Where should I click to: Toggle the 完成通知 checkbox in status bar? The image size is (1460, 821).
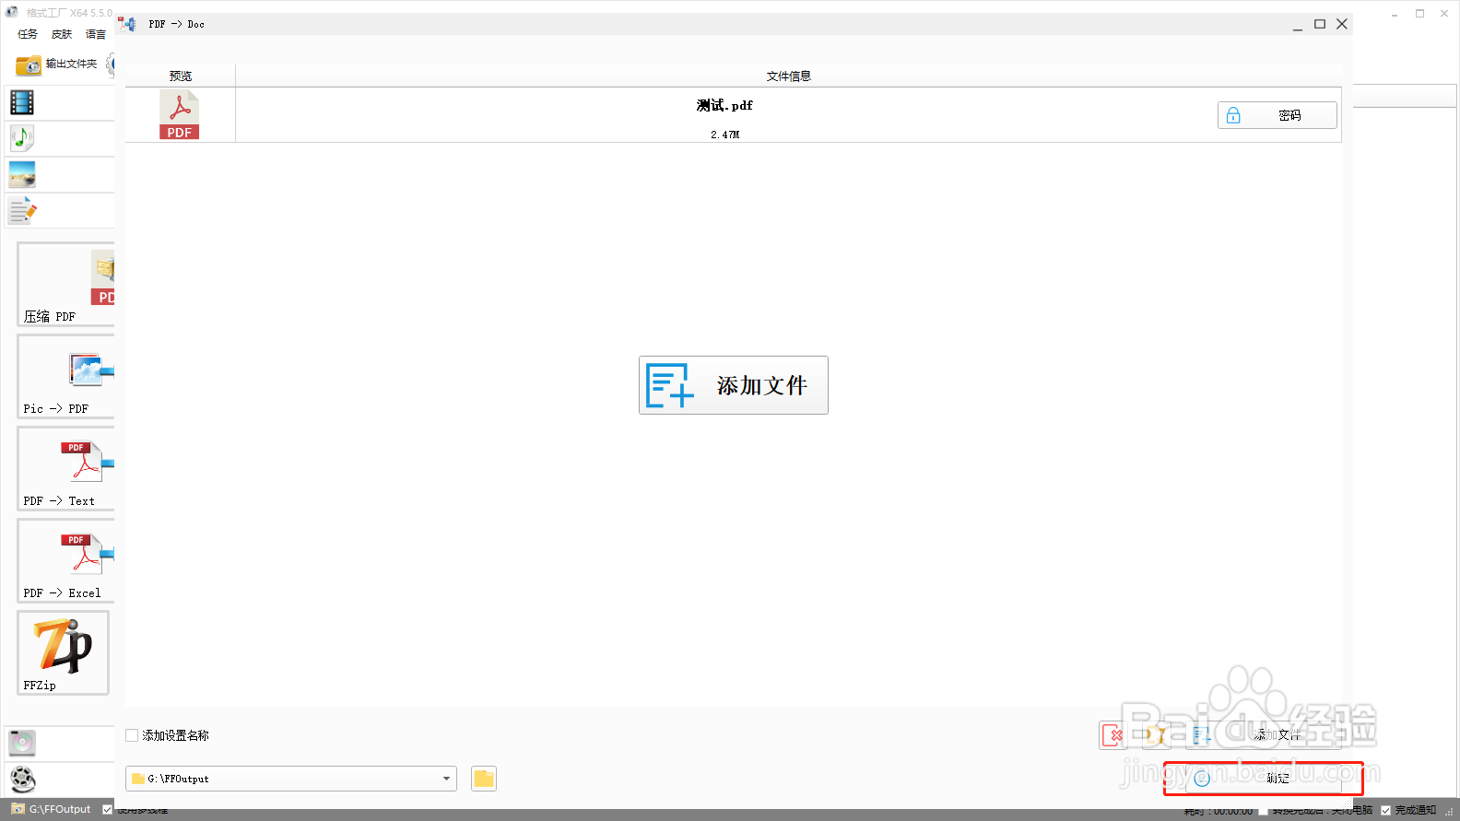tap(1385, 811)
